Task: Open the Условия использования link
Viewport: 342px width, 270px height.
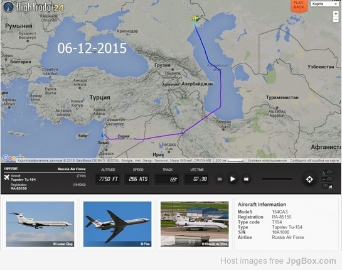Action: pos(267,161)
